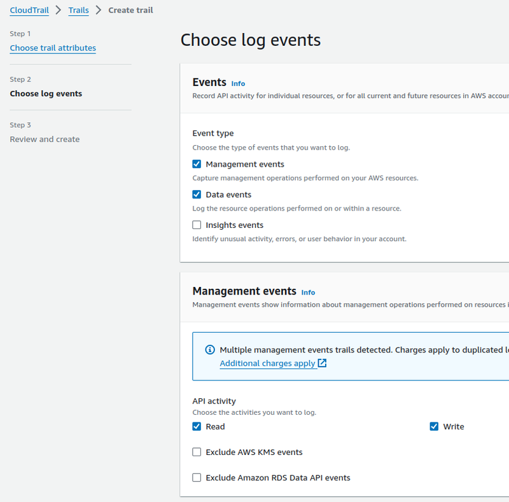This screenshot has width=509, height=502.
Task: Open the Additional charges apply link
Action: 267,363
